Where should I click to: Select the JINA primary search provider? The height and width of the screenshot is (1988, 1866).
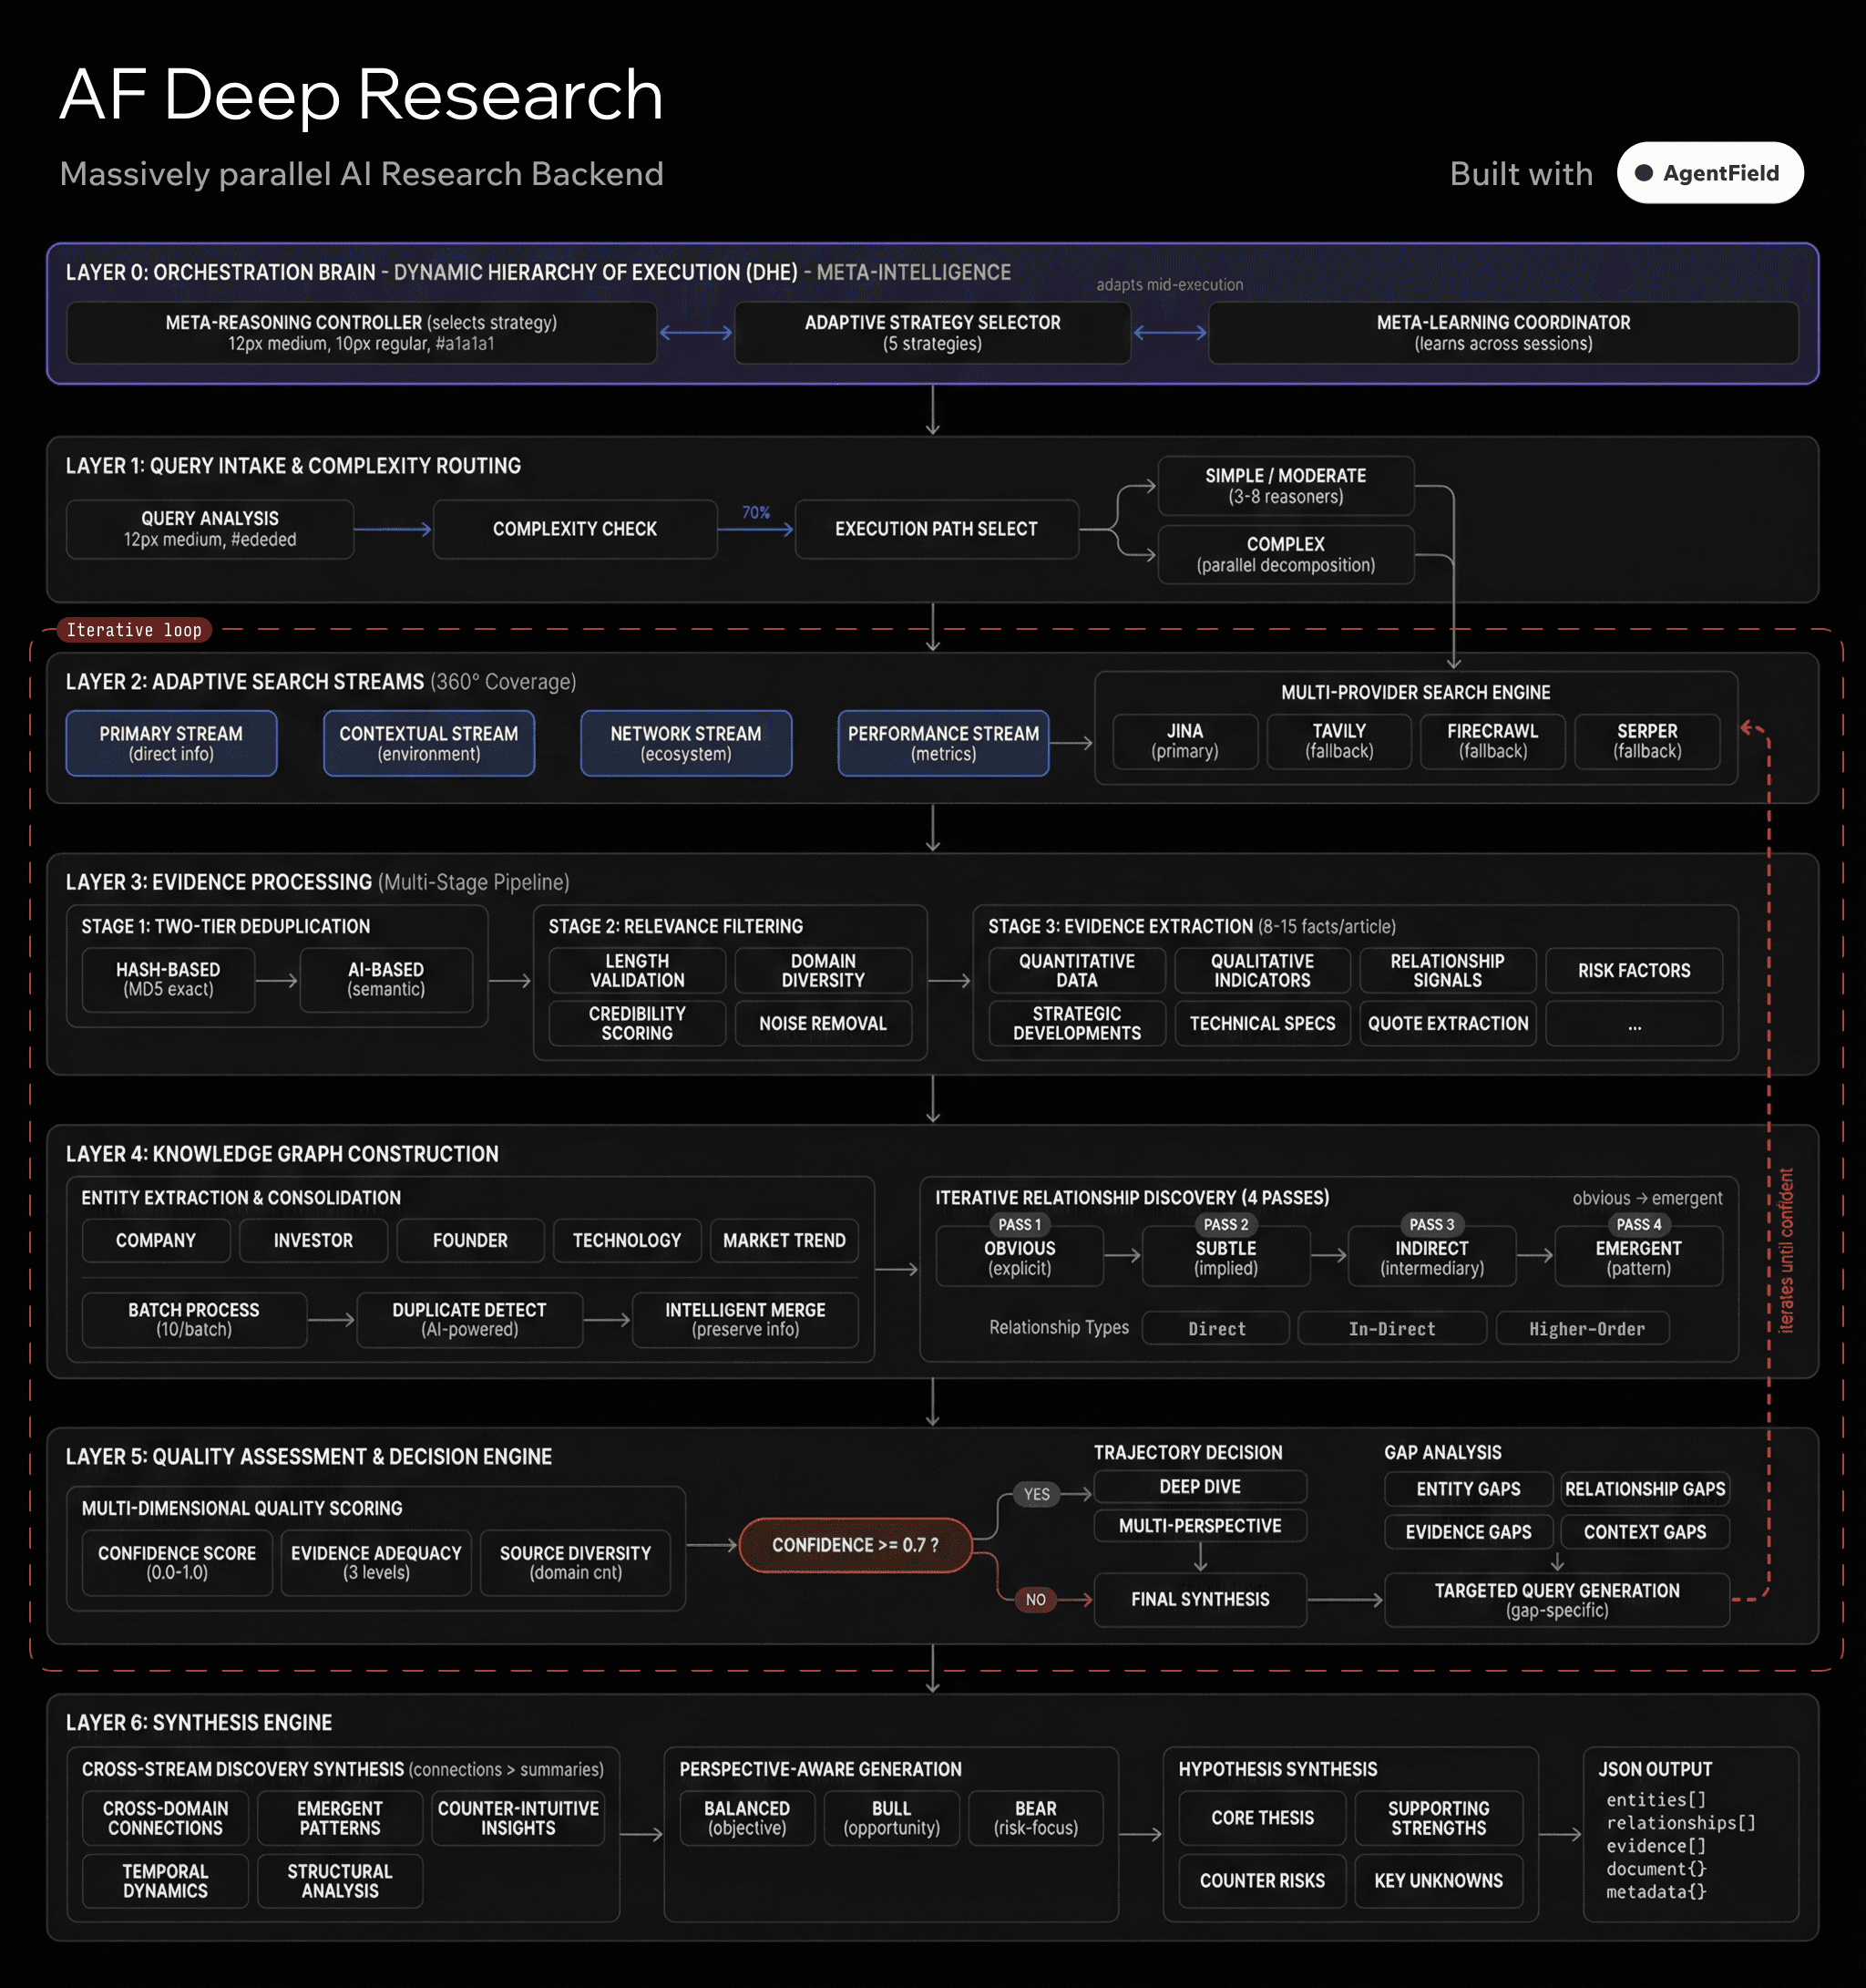click(1184, 742)
